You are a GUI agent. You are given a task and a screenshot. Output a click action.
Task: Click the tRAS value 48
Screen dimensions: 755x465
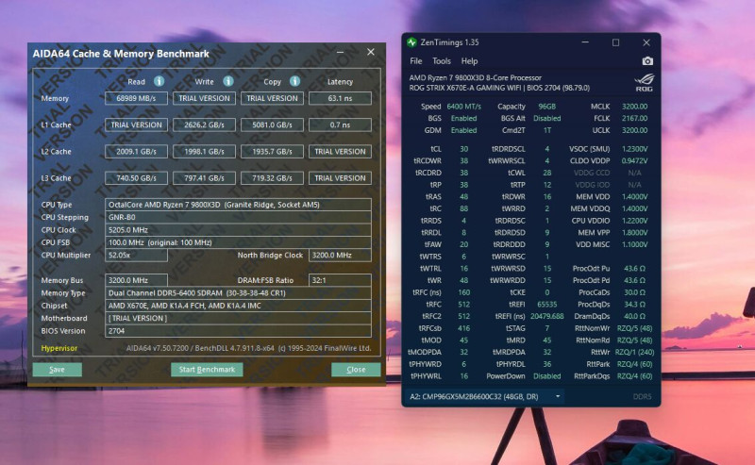pyautogui.click(x=463, y=196)
